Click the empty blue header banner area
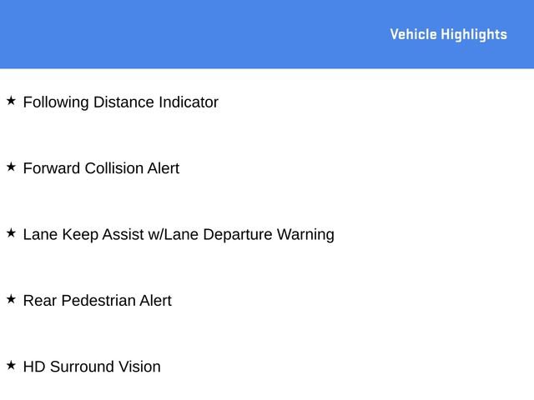 [184, 34]
